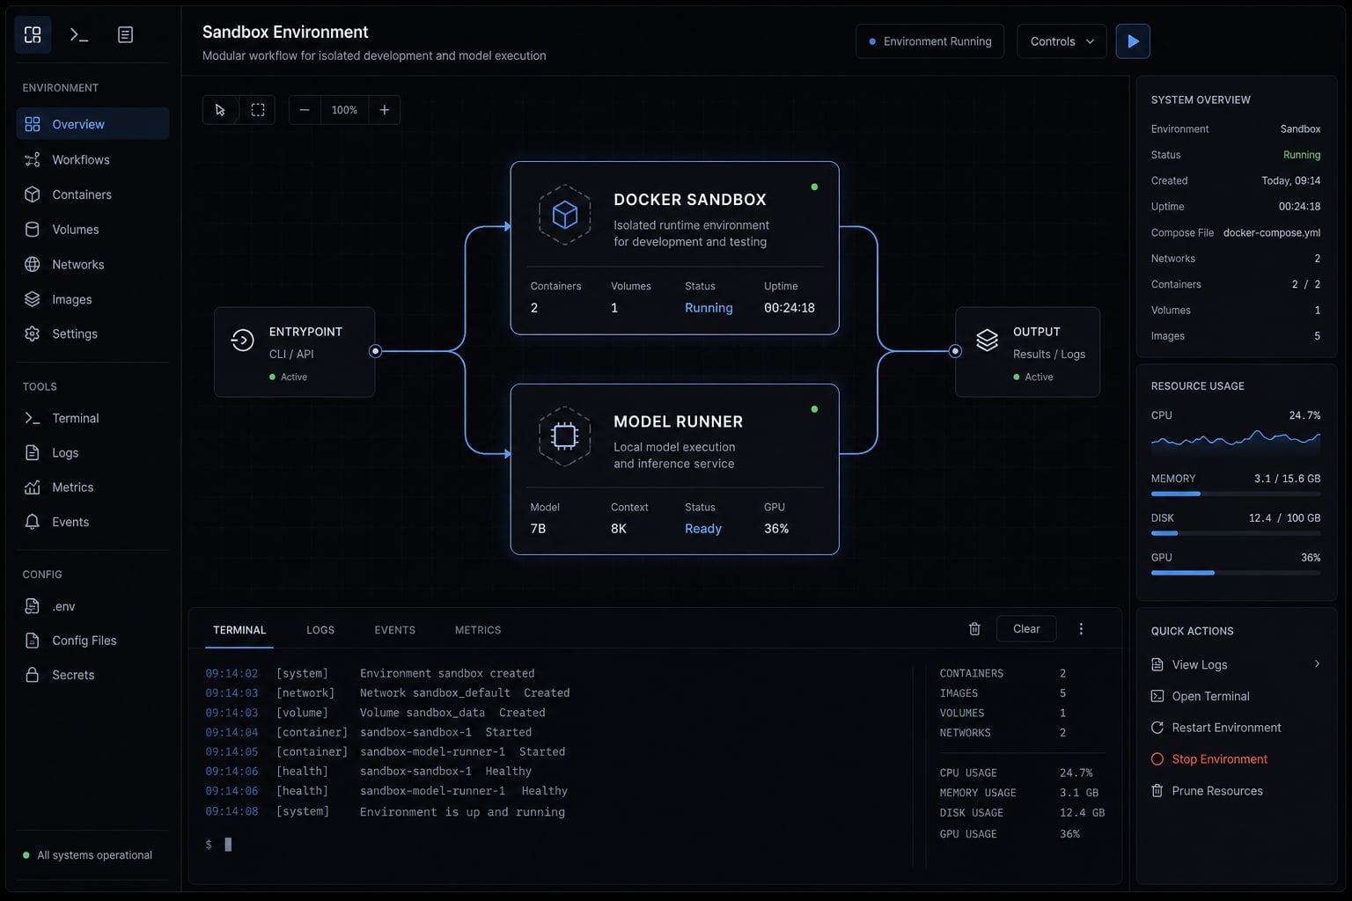Zoom out with the minus button
Image resolution: width=1352 pixels, height=901 pixels.
click(305, 110)
